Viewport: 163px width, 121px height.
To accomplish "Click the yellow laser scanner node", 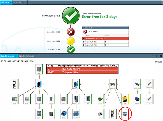I will [125, 99].
